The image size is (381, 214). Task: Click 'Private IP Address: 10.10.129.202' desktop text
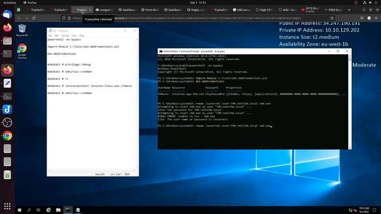319,30
